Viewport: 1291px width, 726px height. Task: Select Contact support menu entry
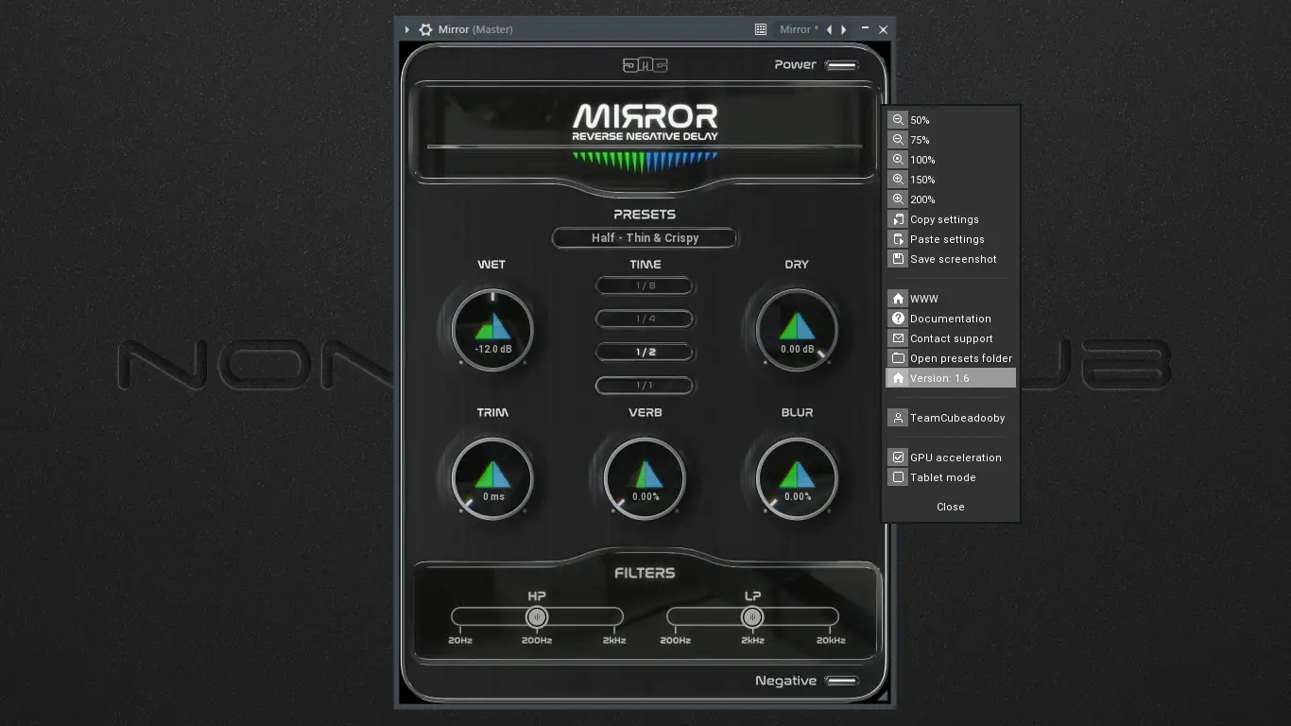(951, 338)
